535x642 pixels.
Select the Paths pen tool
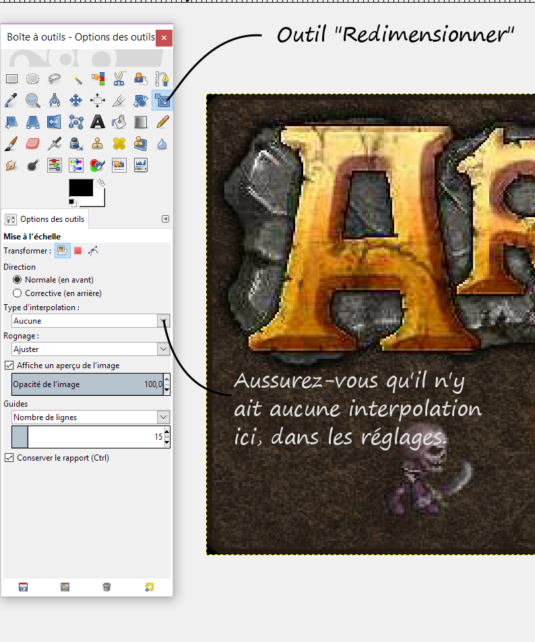pyautogui.click(x=162, y=79)
